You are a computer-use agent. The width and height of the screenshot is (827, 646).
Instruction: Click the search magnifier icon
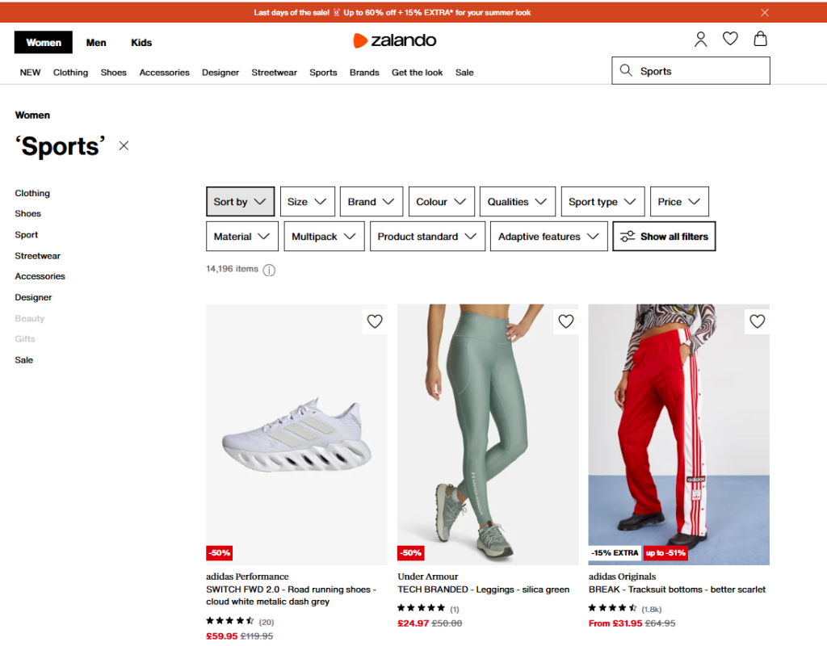point(626,70)
